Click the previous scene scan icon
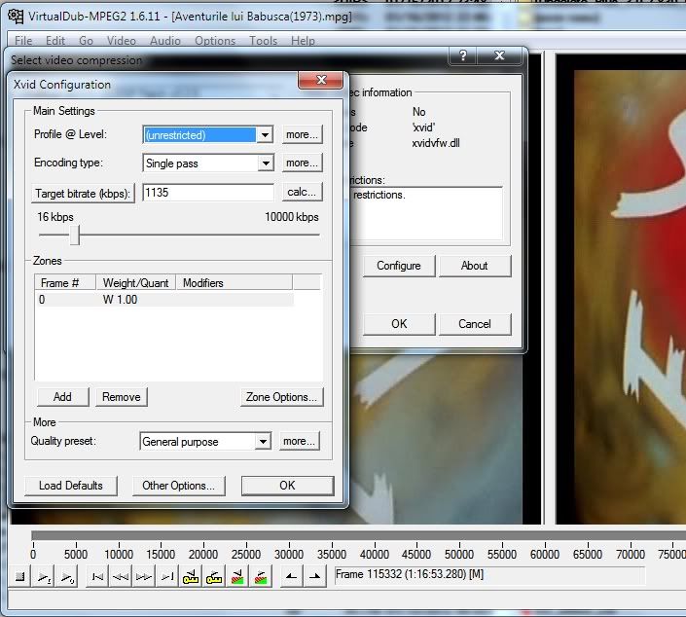This screenshot has width=686, height=617. (x=237, y=577)
